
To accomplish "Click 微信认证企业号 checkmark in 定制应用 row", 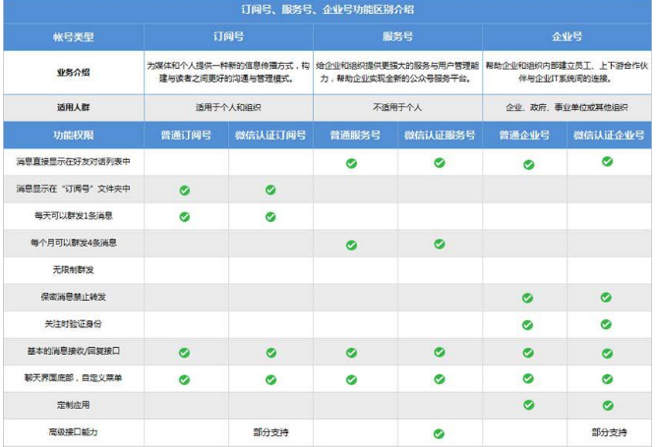I will click(608, 405).
